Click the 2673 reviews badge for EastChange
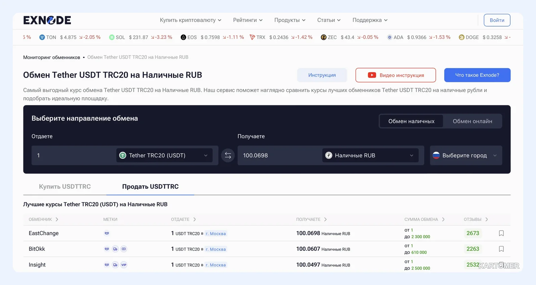Viewport: 536px width, 285px height. pyautogui.click(x=473, y=233)
